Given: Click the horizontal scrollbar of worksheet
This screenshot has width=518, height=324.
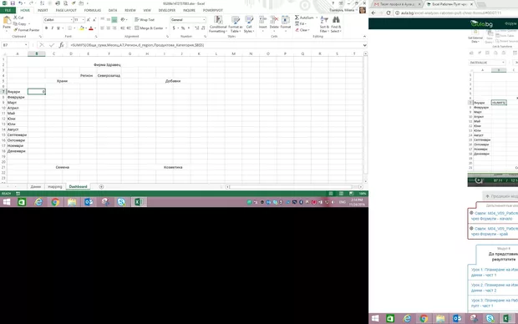Looking at the screenshot, I should pos(292,187).
